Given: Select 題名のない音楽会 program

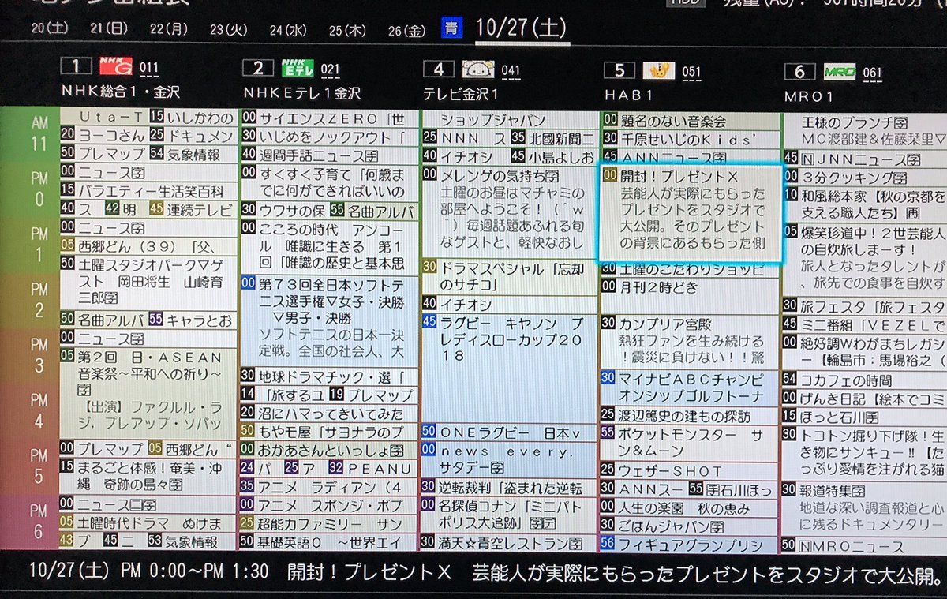Looking at the screenshot, I should pos(690,122).
